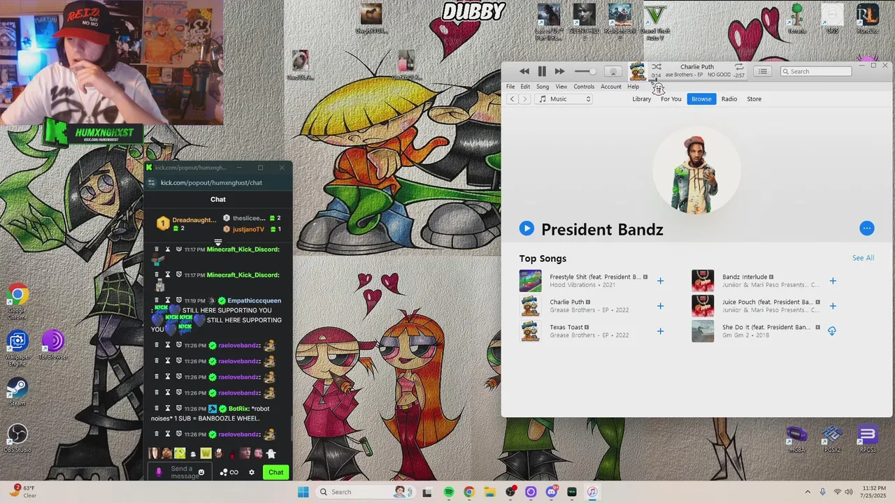Screen dimensions: 895x503
Task: Open the Music media type dropdown
Action: coord(564,99)
